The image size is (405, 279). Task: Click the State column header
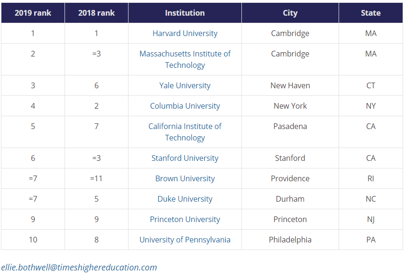click(x=371, y=13)
